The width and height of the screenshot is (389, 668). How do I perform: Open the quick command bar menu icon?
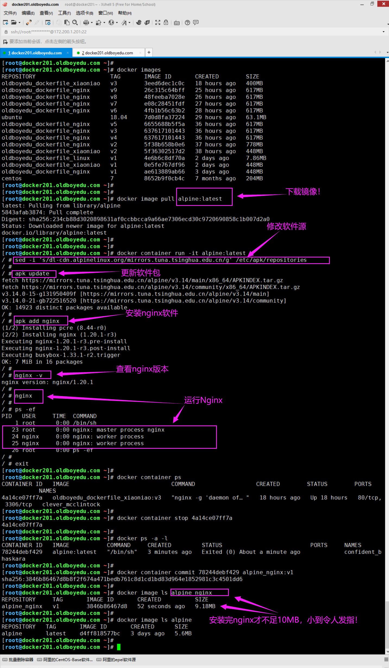[386, 660]
